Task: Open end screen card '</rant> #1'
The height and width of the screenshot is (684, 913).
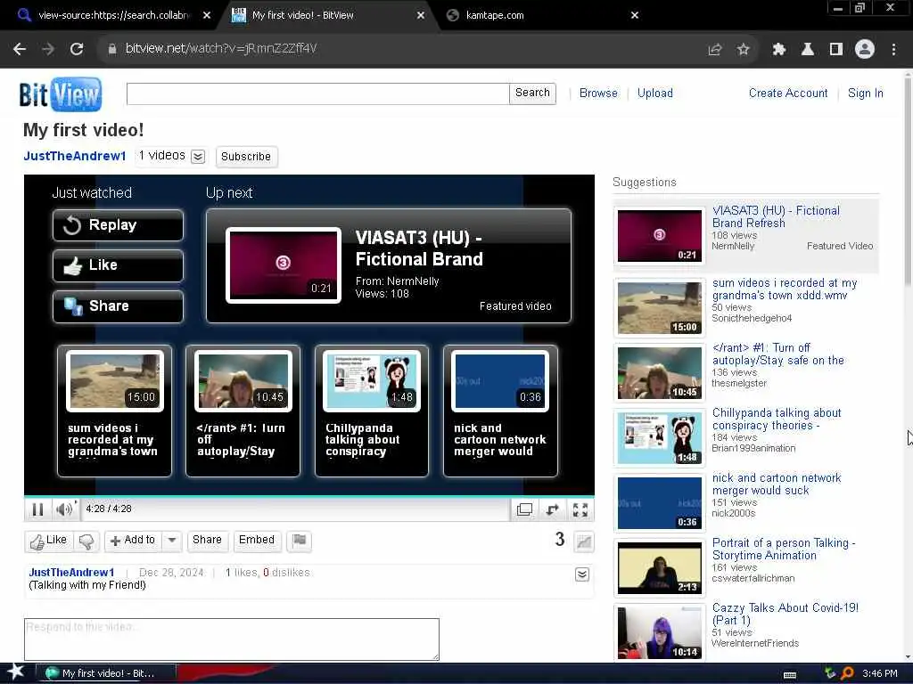Action: [243, 411]
